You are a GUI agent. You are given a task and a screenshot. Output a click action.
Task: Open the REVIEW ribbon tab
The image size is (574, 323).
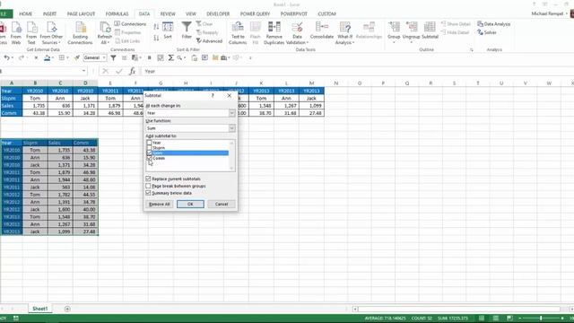(168, 14)
